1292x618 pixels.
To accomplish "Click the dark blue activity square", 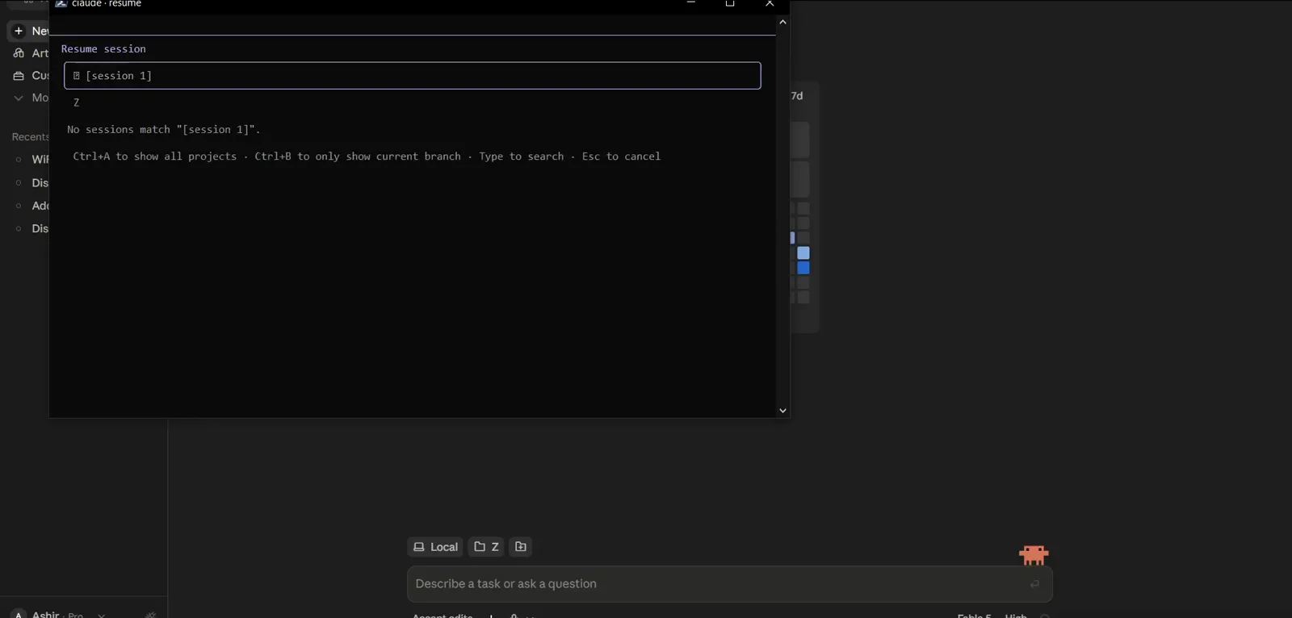I will 803,268.
